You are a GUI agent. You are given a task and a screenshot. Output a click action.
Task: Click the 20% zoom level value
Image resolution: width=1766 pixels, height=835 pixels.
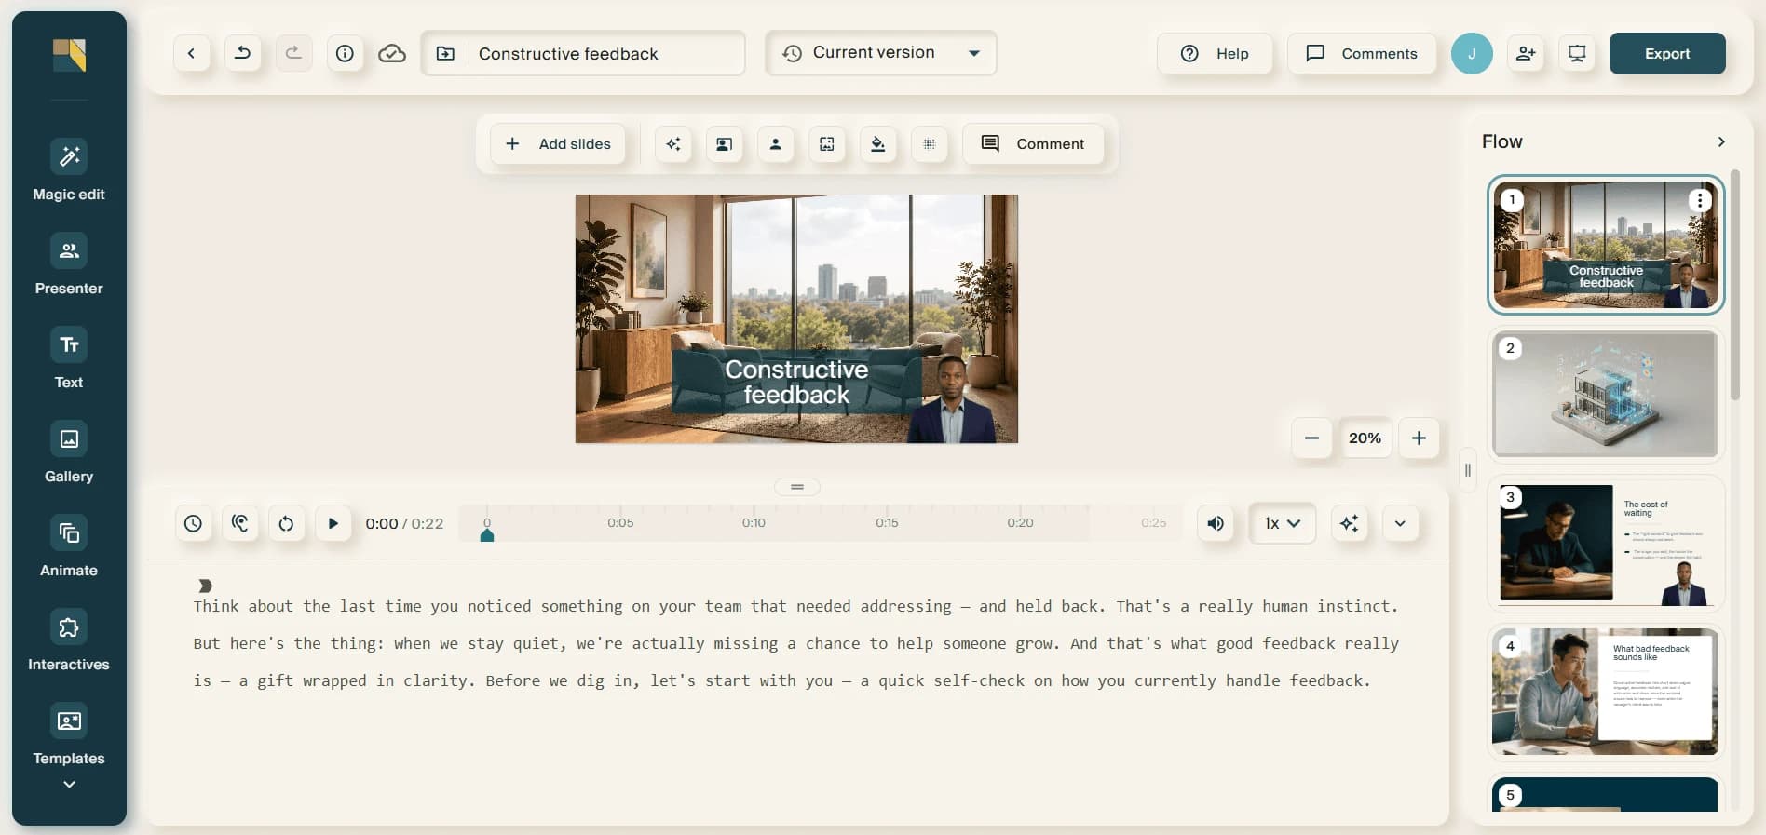[x=1365, y=438]
